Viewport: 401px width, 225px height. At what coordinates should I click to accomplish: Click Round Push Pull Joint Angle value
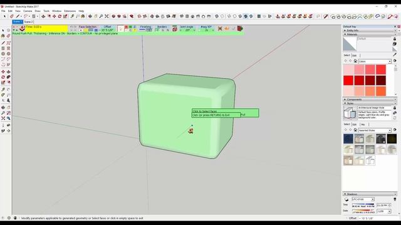pos(187,30)
